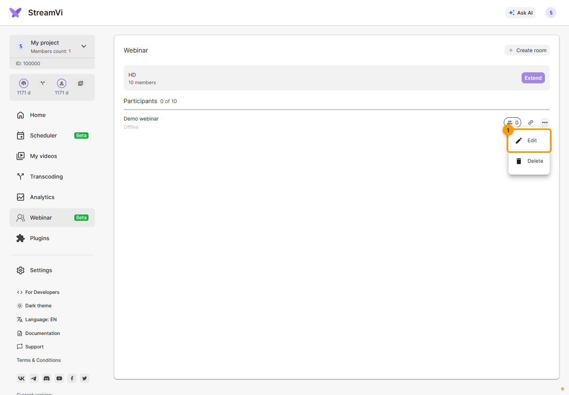Click the project ID: 100000 text
569x395 pixels.
(x=28, y=64)
